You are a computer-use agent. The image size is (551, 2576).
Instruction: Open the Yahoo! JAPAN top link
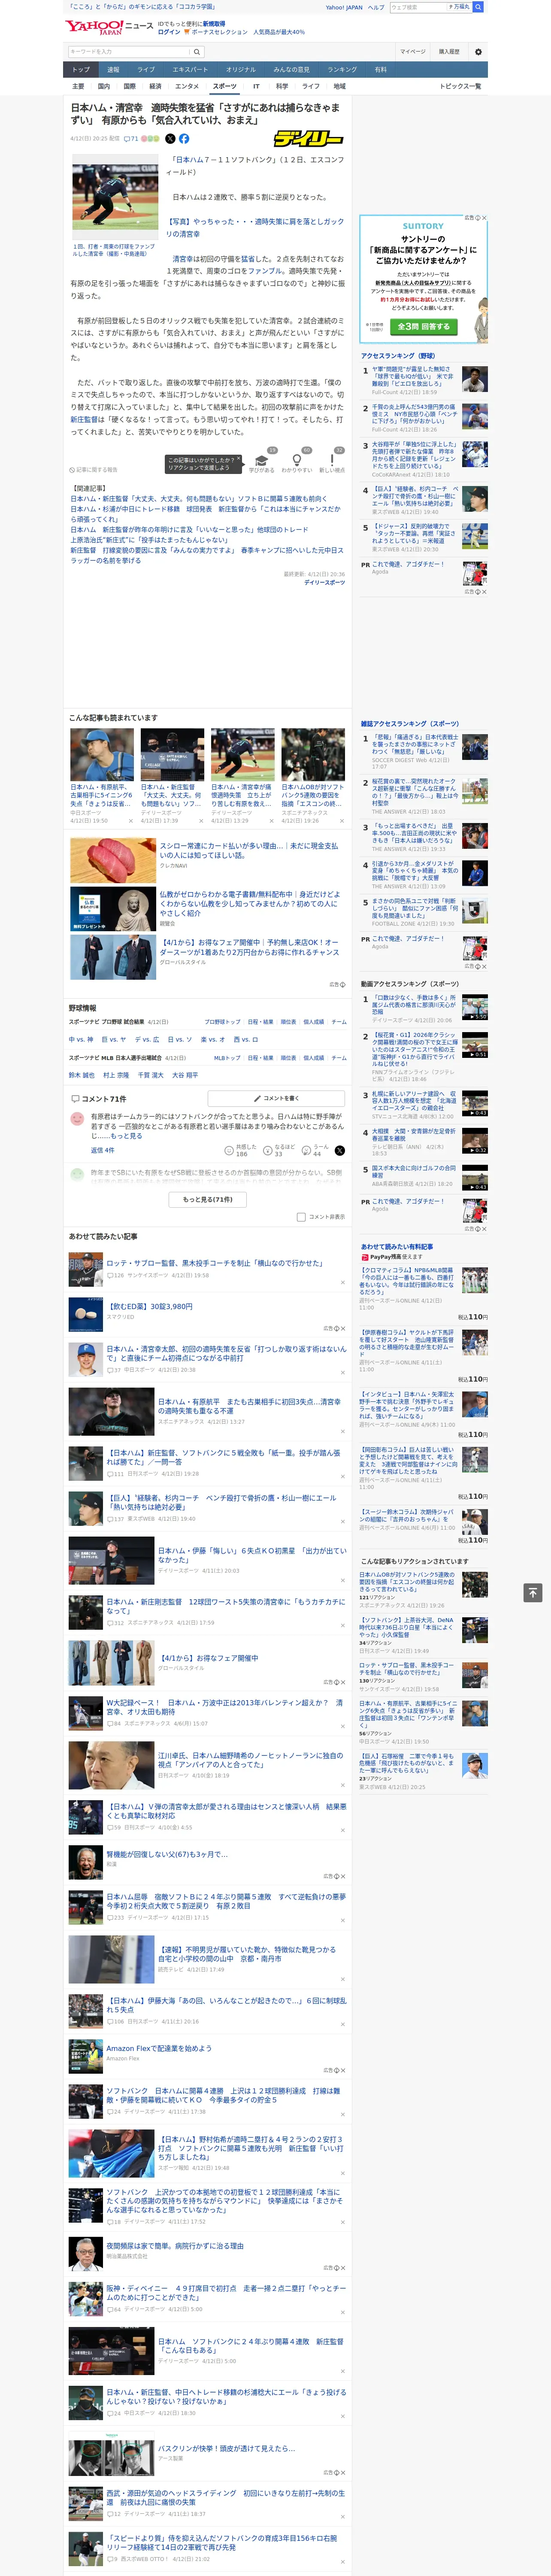pyautogui.click(x=344, y=7)
